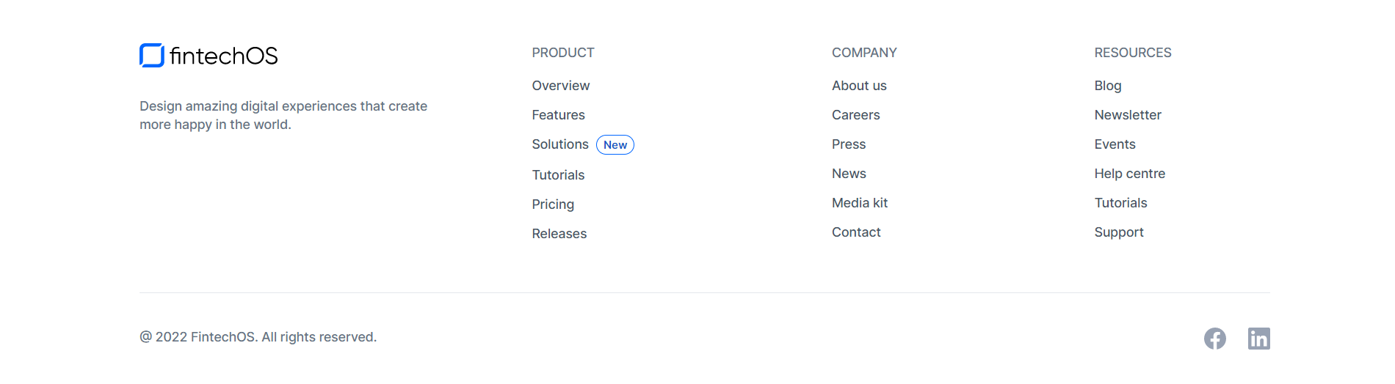The image size is (1395, 384).
Task: Open the Help centre link
Action: 1129,174
